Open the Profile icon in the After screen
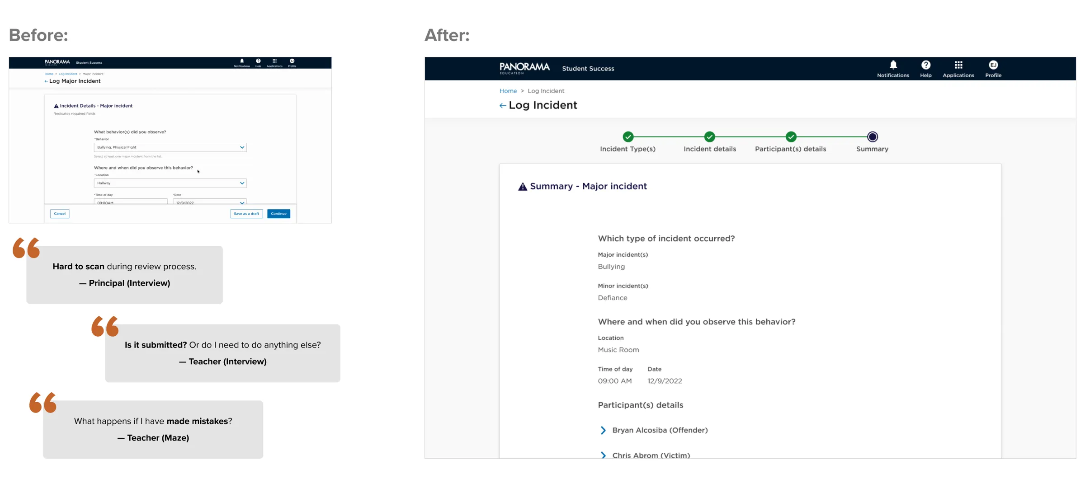Screen dimensions: 1085x479 click(993, 69)
